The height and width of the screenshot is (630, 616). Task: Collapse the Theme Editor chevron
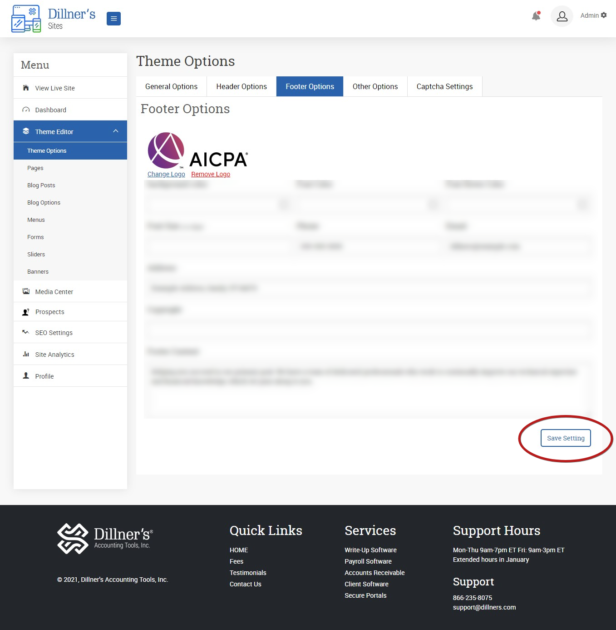click(116, 131)
